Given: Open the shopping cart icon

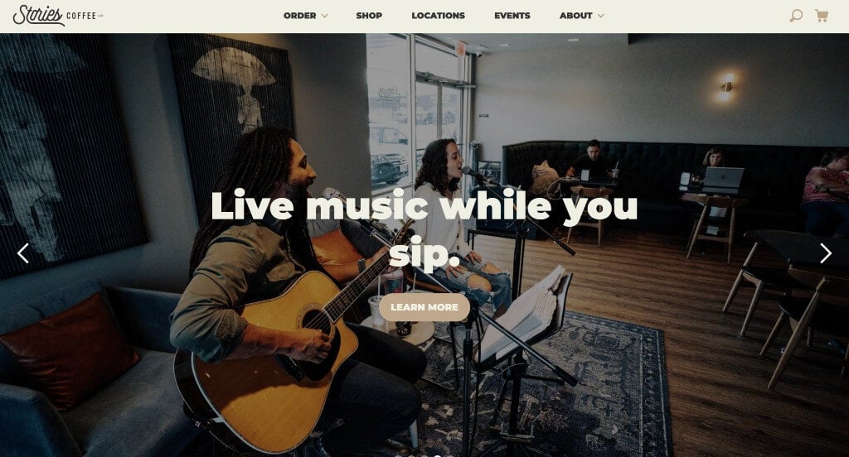Looking at the screenshot, I should coord(822,15).
